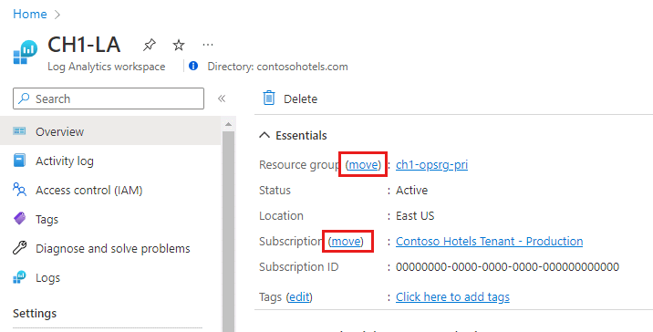The width and height of the screenshot is (653, 332).
Task: Open the more options ellipsis menu
Action: (x=207, y=45)
